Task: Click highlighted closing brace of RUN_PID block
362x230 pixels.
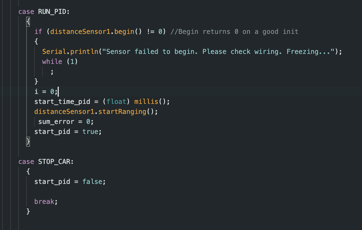Action: (28, 142)
